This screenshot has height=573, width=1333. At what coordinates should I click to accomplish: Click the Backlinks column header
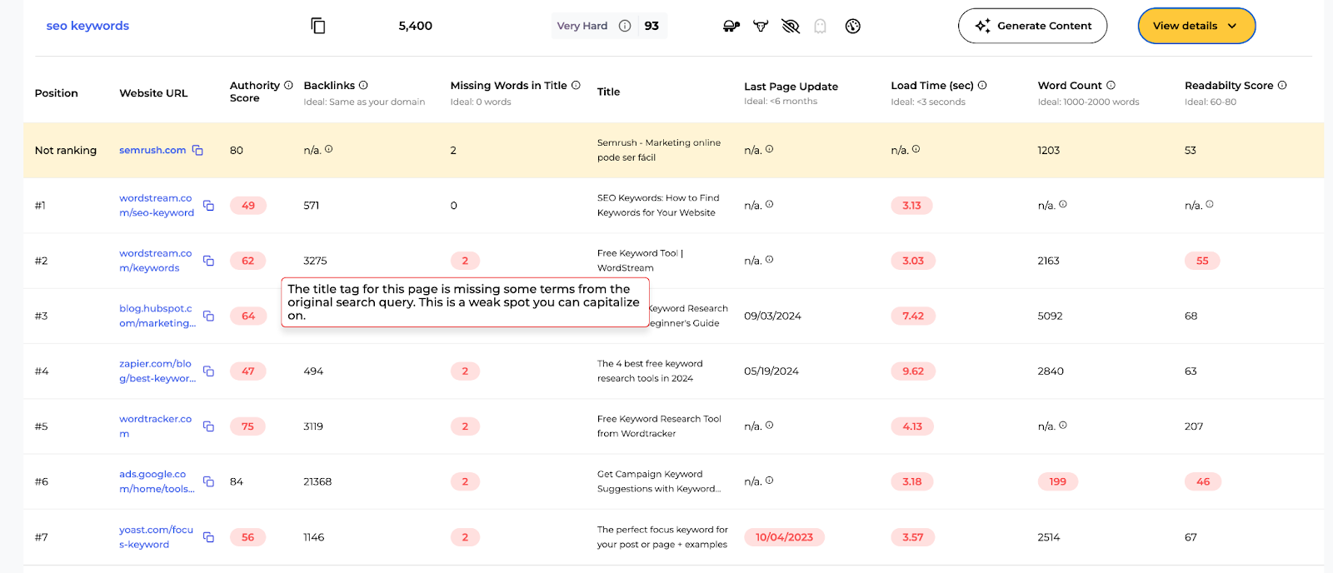point(329,86)
